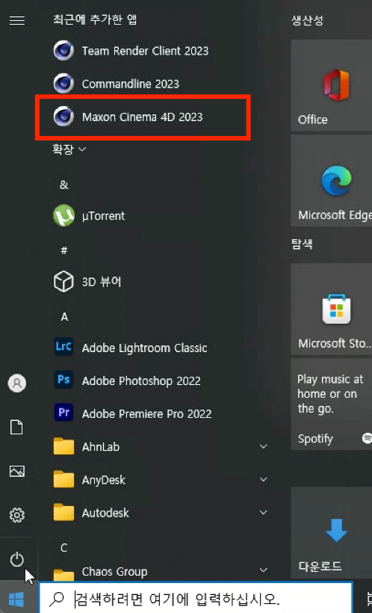The height and width of the screenshot is (613, 372).
Task: Click the AhnLab folder icon
Action: (x=63, y=446)
